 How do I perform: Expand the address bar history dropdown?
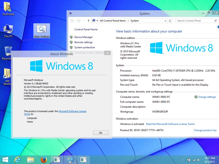165,21
